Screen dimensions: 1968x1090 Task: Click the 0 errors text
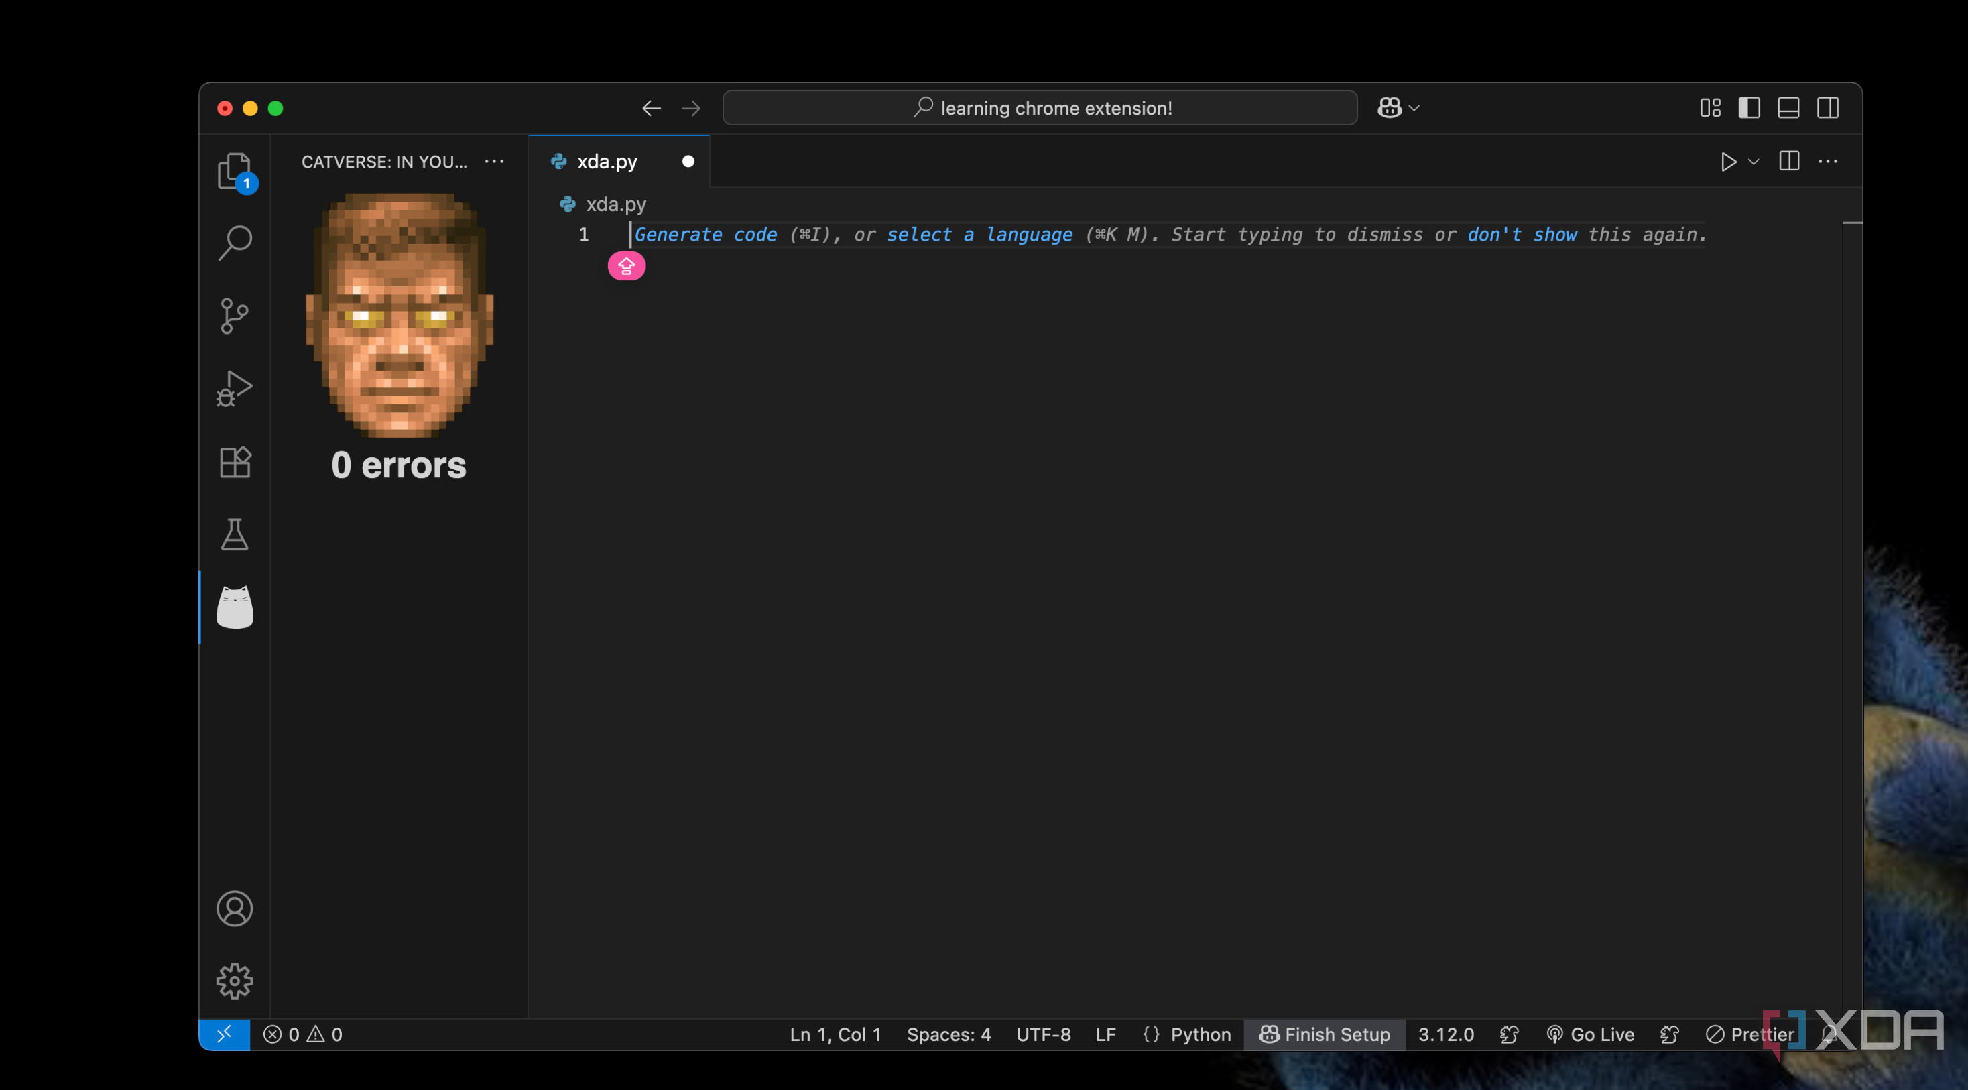tap(398, 465)
